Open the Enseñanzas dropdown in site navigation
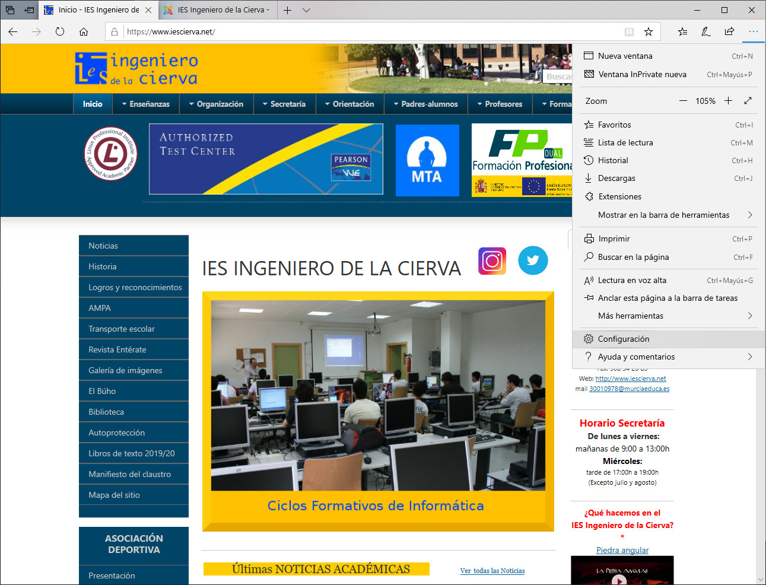The height and width of the screenshot is (585, 766). (145, 104)
